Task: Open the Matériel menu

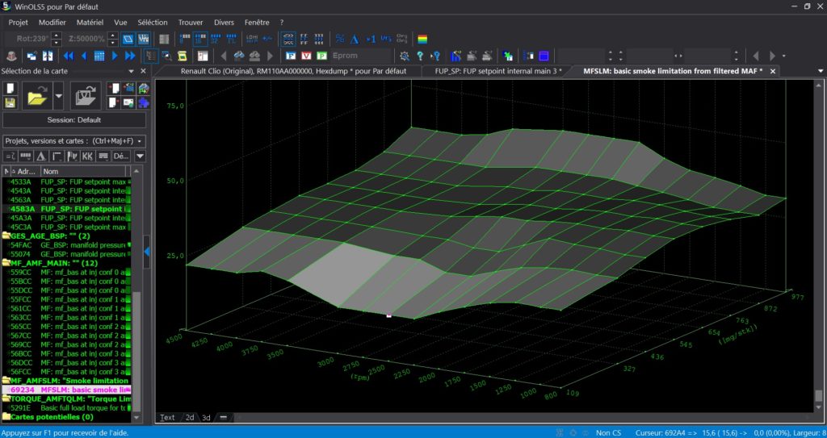Action: pos(90,23)
